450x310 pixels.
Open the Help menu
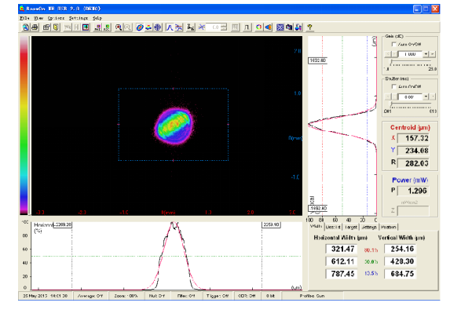97,18
